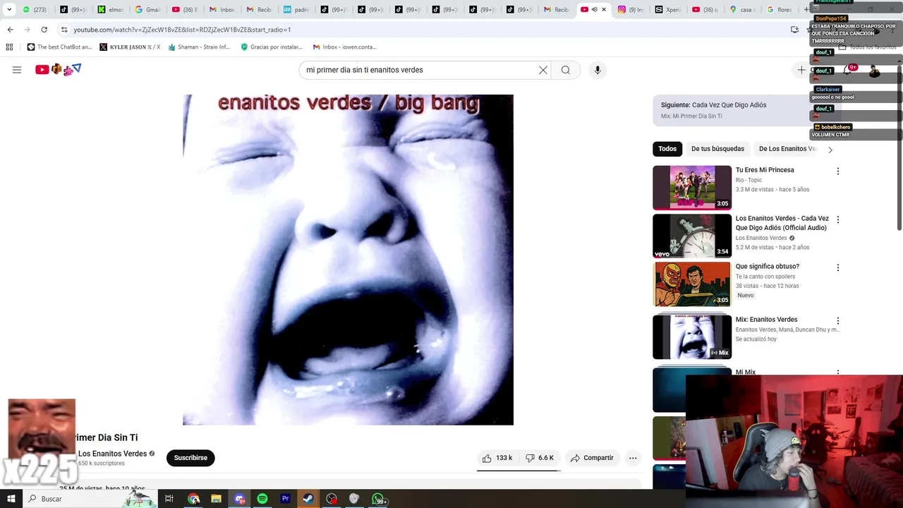This screenshot has width=903, height=508.
Task: Open Shaman - Strain Inf bookmark
Action: pos(199,47)
